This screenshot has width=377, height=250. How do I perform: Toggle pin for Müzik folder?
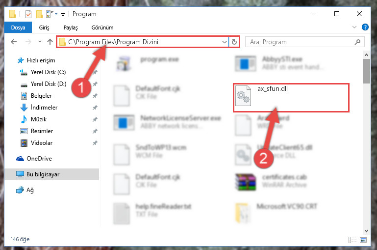tap(95, 119)
